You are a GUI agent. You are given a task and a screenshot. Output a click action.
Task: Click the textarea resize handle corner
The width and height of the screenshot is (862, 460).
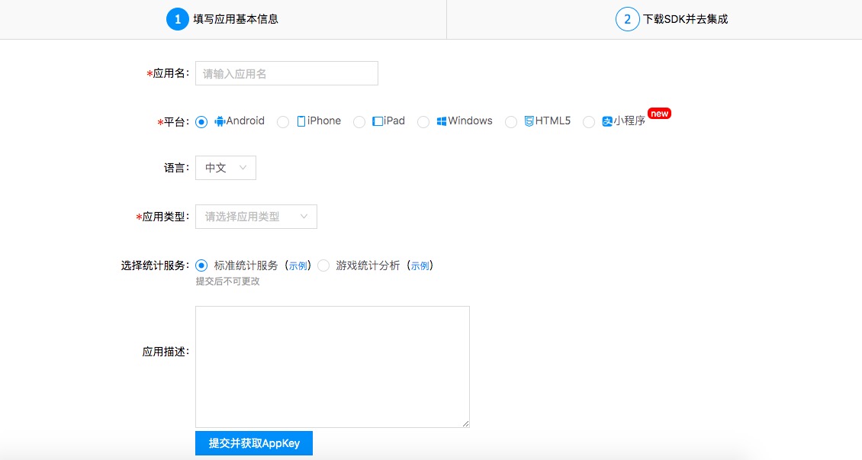click(465, 423)
